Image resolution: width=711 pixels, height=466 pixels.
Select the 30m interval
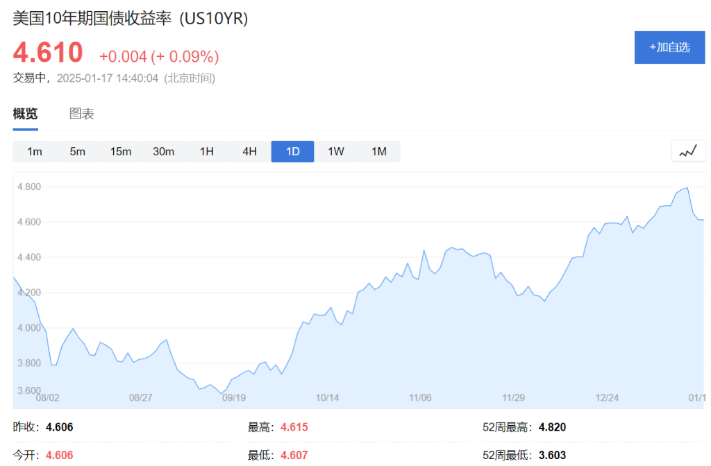coord(163,151)
